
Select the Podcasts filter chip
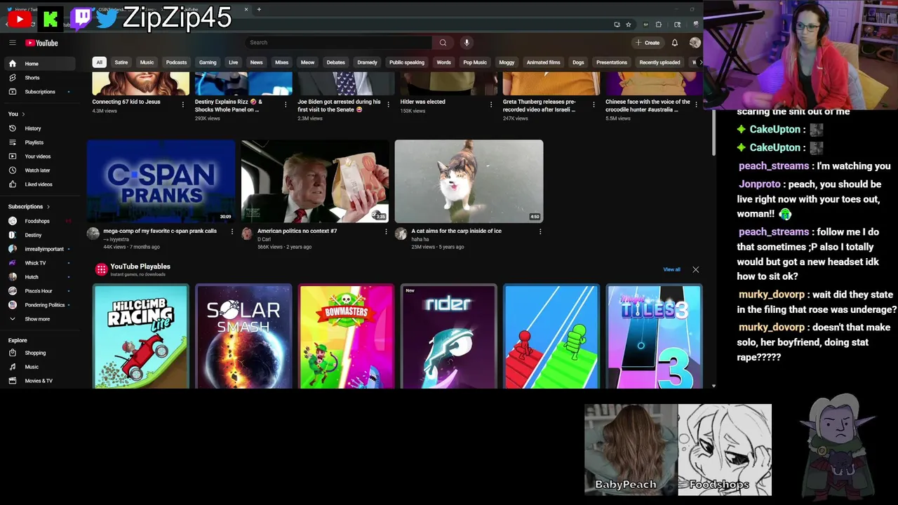click(176, 62)
